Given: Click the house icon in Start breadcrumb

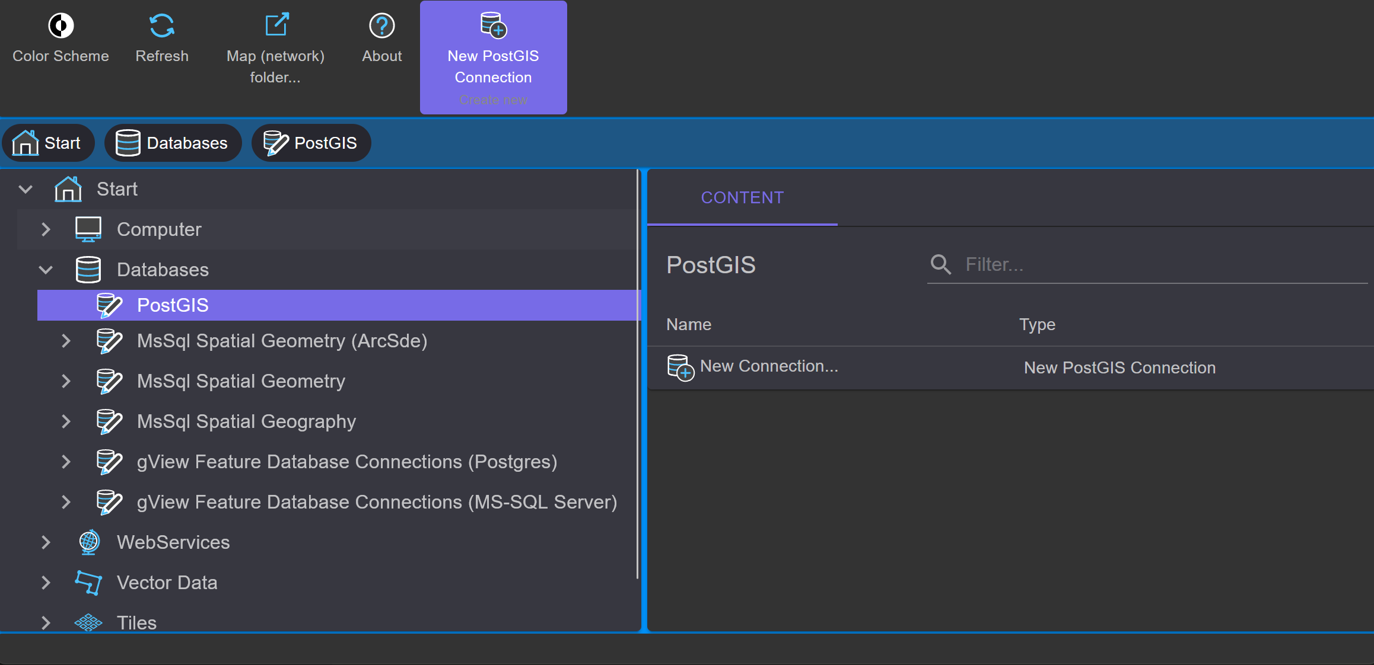Looking at the screenshot, I should click(x=26, y=143).
